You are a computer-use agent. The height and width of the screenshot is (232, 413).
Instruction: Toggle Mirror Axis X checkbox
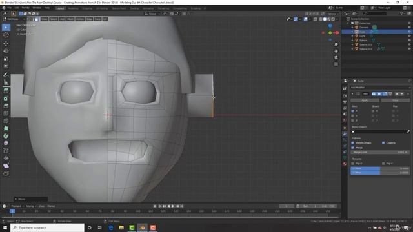(x=353, y=111)
